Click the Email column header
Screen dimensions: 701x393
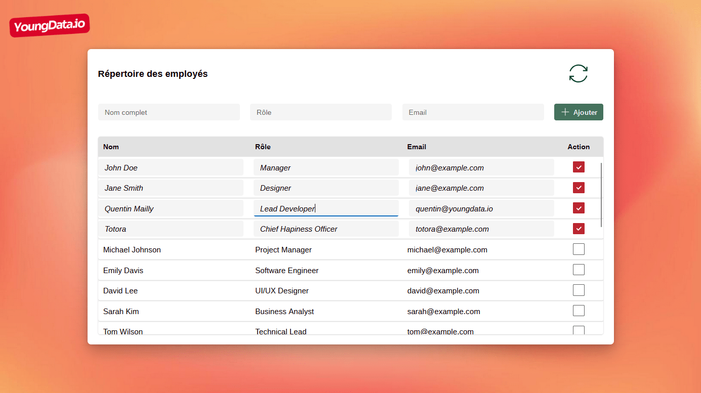(x=417, y=147)
